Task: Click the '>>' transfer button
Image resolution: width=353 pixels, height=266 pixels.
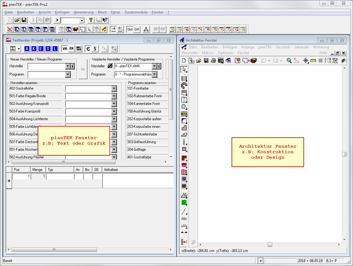Action: click(x=83, y=69)
